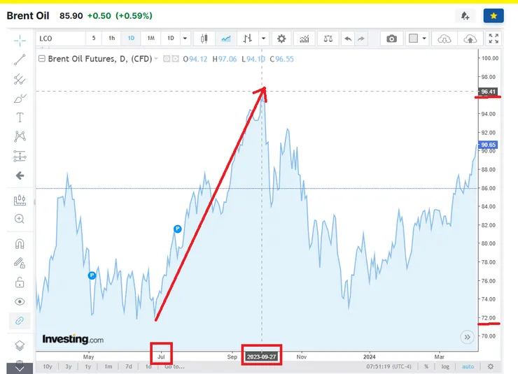Open the chart style dropdown arrow
518x374 pixels.
click(x=263, y=38)
